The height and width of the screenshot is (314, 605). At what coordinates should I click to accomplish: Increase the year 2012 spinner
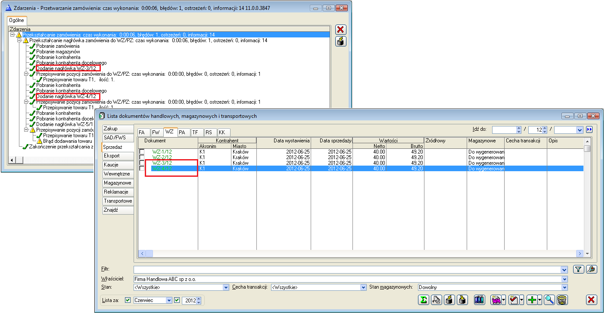(199, 299)
